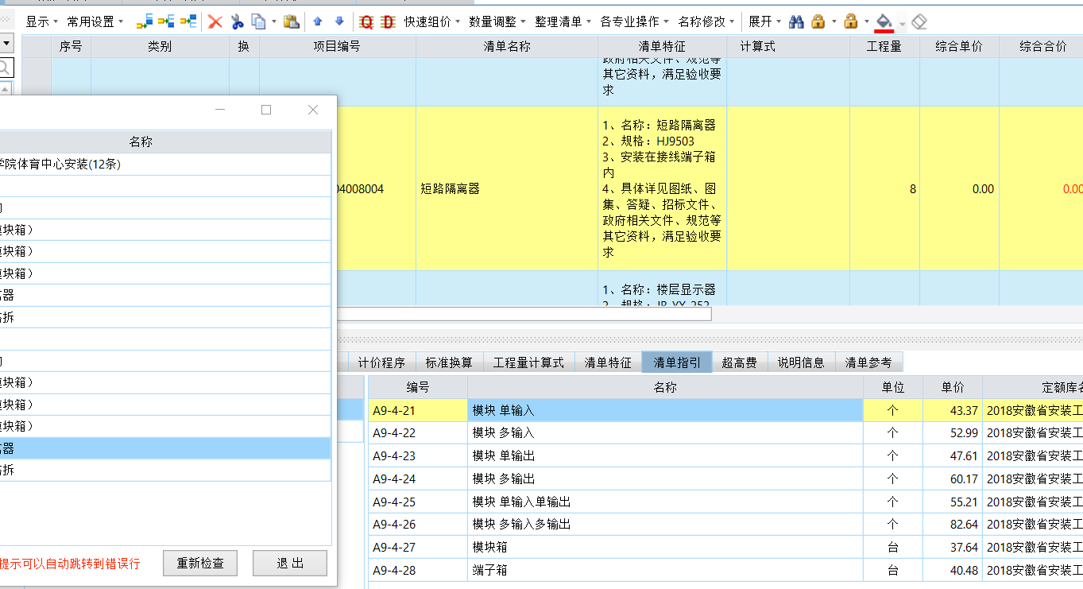The height and width of the screenshot is (589, 1083).
Task: Cut selection using the scissors icon
Action: click(237, 21)
